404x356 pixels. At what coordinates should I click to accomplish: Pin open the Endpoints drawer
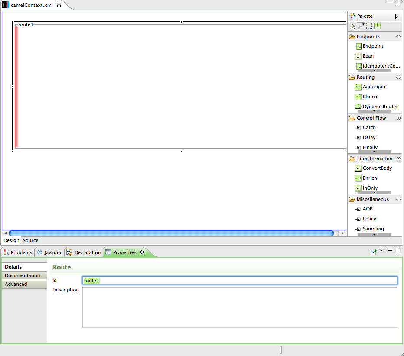pyautogui.click(x=398, y=37)
